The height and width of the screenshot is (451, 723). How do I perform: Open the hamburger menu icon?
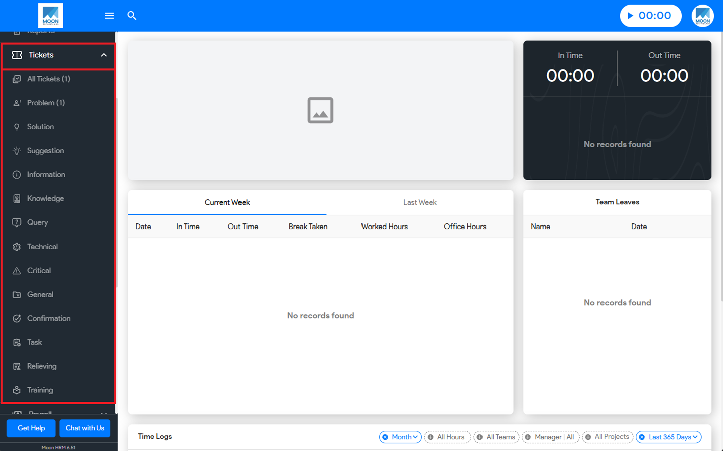coord(109,16)
